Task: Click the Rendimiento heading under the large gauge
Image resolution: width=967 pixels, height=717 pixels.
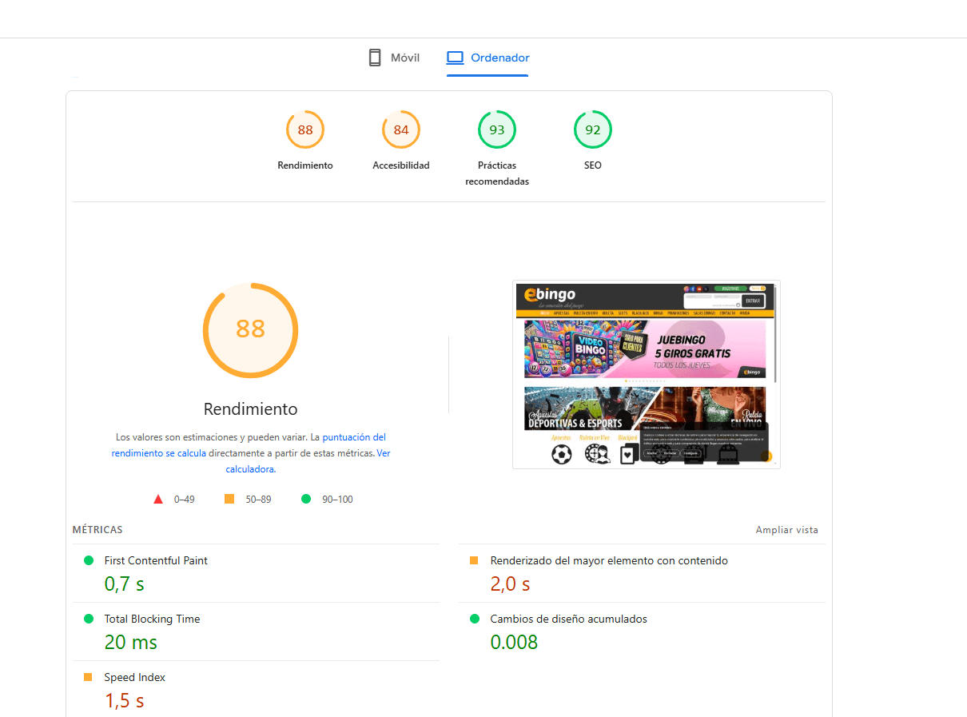Action: point(250,409)
